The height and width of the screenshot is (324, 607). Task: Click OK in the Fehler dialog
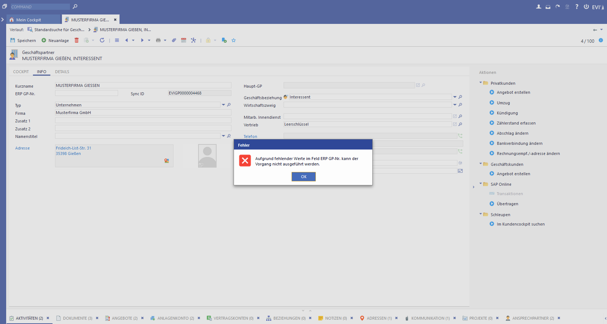303,177
